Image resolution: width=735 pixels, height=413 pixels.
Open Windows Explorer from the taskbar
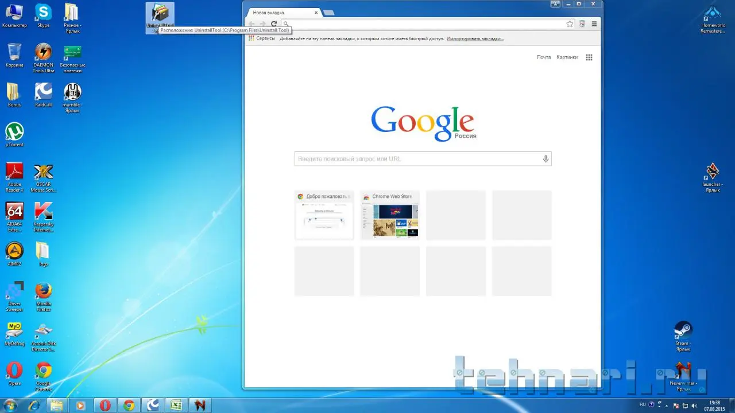56,406
